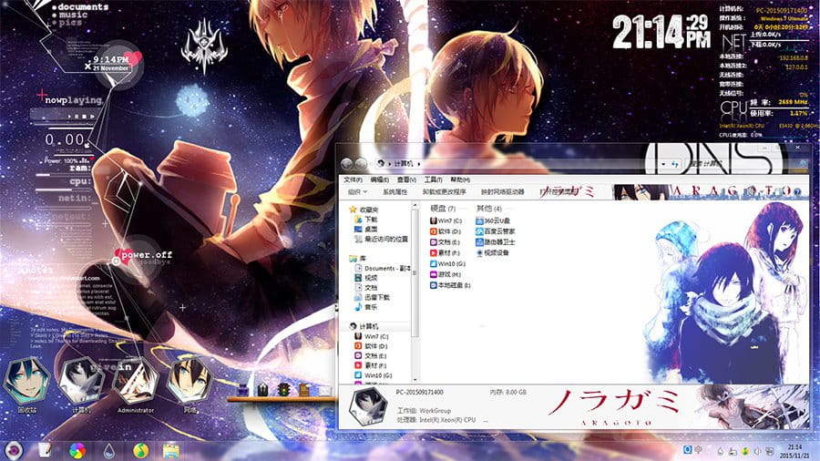The image size is (820, 461).
Task: Open the Start orb on taskbar
Action: (14, 450)
